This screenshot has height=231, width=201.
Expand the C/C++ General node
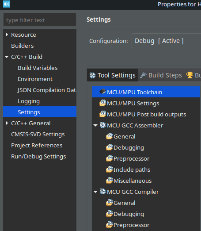[7, 123]
